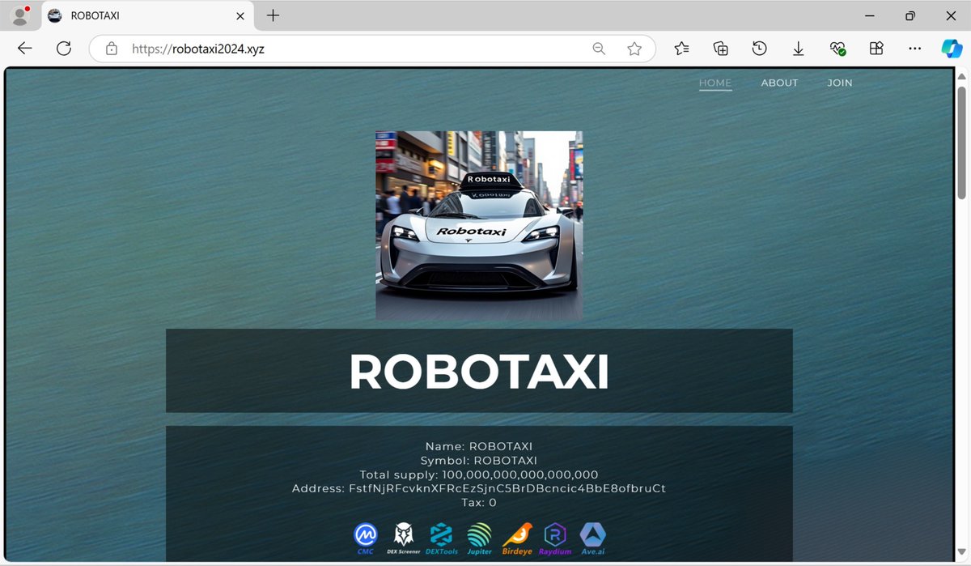Switch to the ABOUT menu item
The width and height of the screenshot is (971, 566).
(779, 83)
